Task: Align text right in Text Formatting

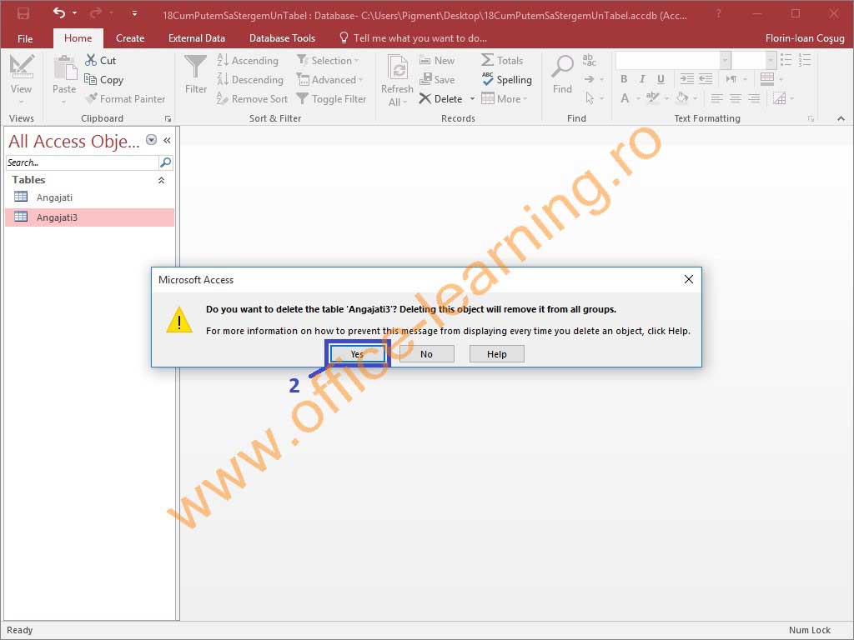Action: point(754,98)
